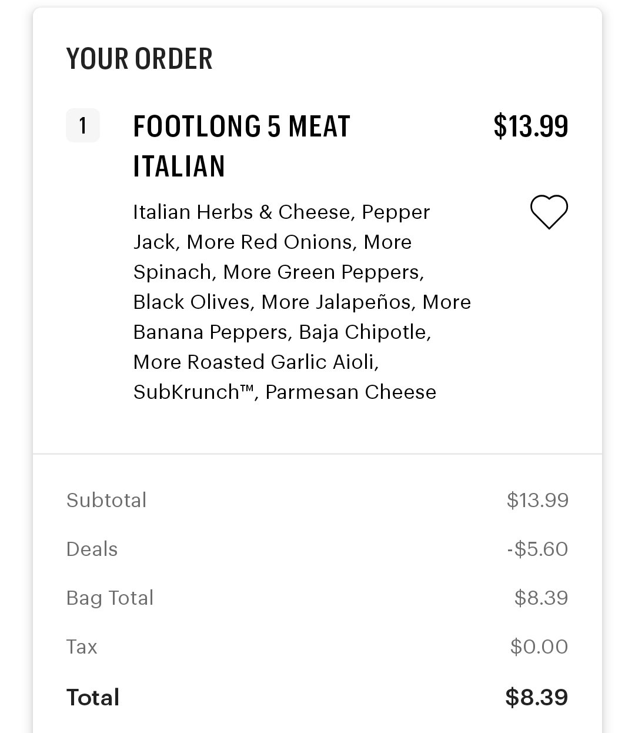This screenshot has height=733, width=635.
Task: Click the $0.00 tax amount
Action: pyautogui.click(x=539, y=647)
